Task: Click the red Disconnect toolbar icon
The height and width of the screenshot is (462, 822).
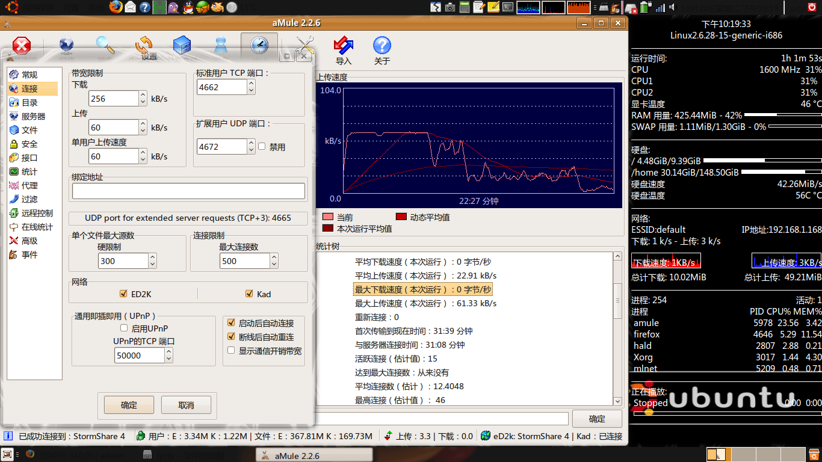Action: 22,46
